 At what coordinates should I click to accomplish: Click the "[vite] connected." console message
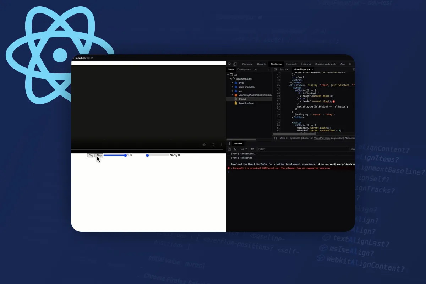242,158
